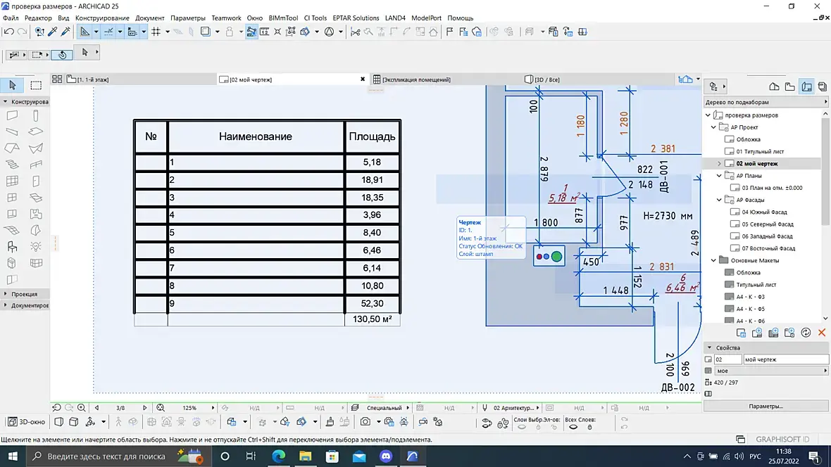Select the Arrow tool in toolbox

click(x=13, y=85)
